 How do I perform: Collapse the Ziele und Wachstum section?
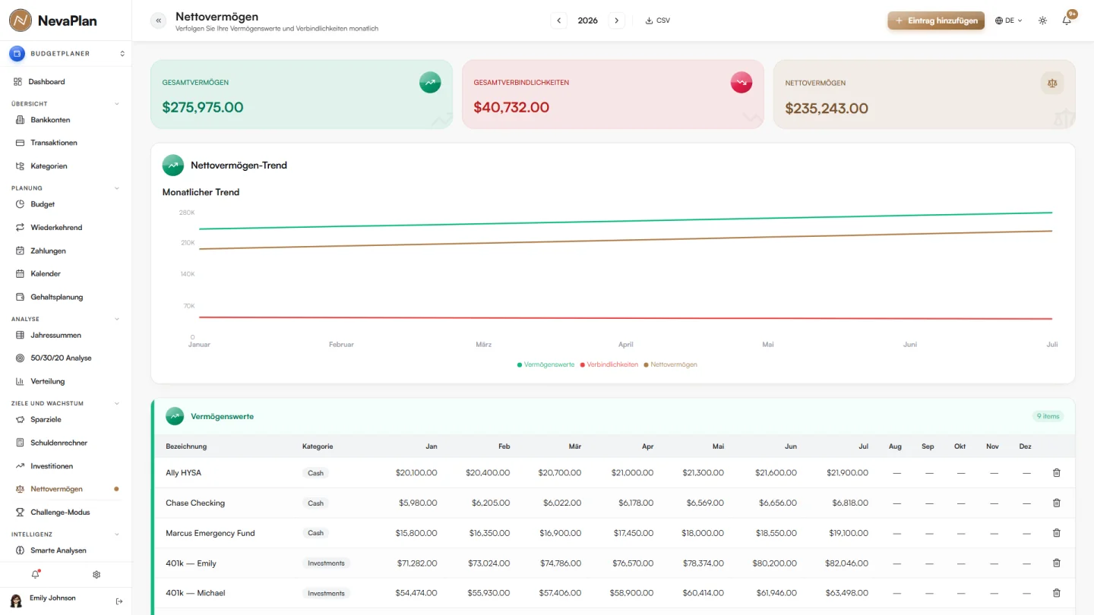pyautogui.click(x=116, y=403)
